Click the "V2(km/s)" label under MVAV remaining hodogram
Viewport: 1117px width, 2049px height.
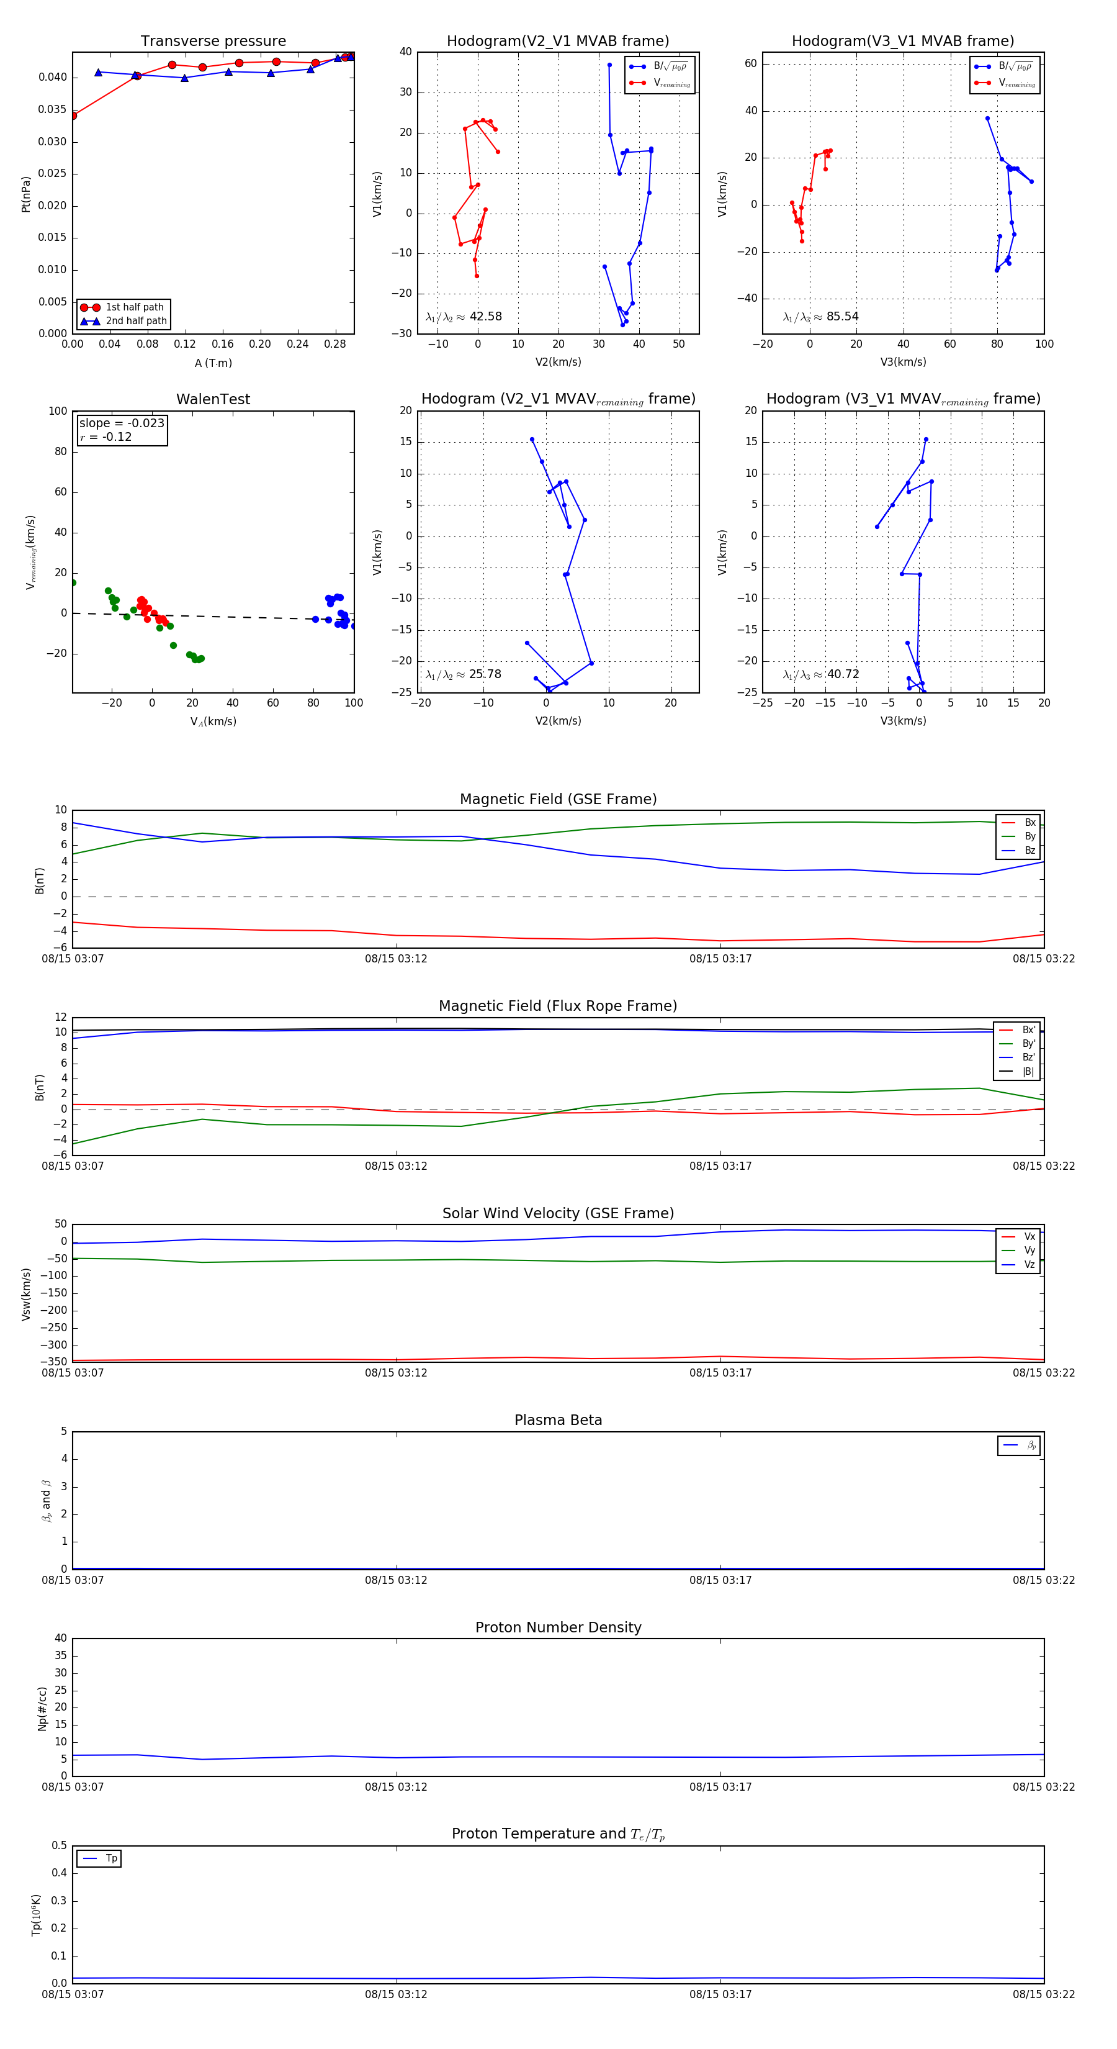click(557, 721)
